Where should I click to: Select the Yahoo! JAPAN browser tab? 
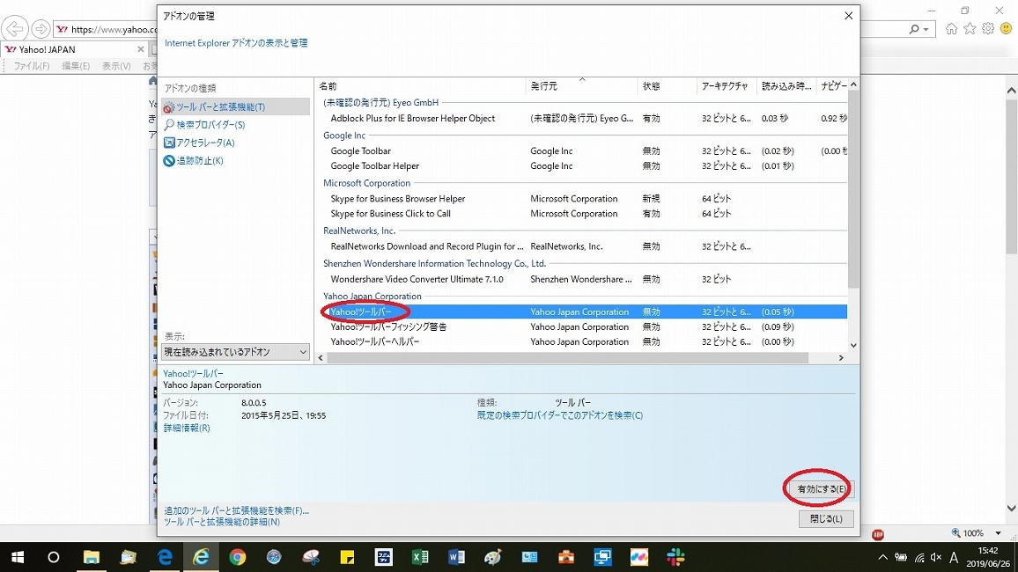pos(75,49)
